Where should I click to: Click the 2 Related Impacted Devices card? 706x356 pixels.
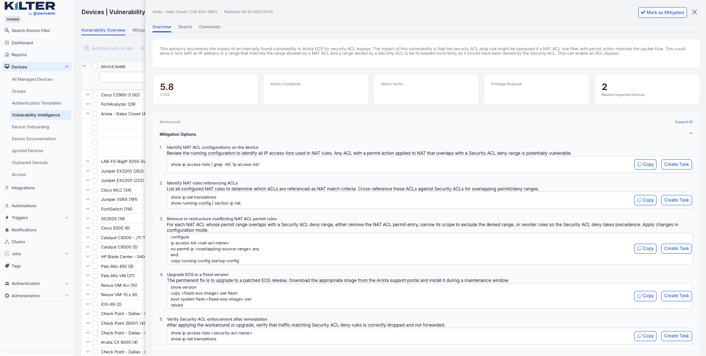tap(647, 89)
